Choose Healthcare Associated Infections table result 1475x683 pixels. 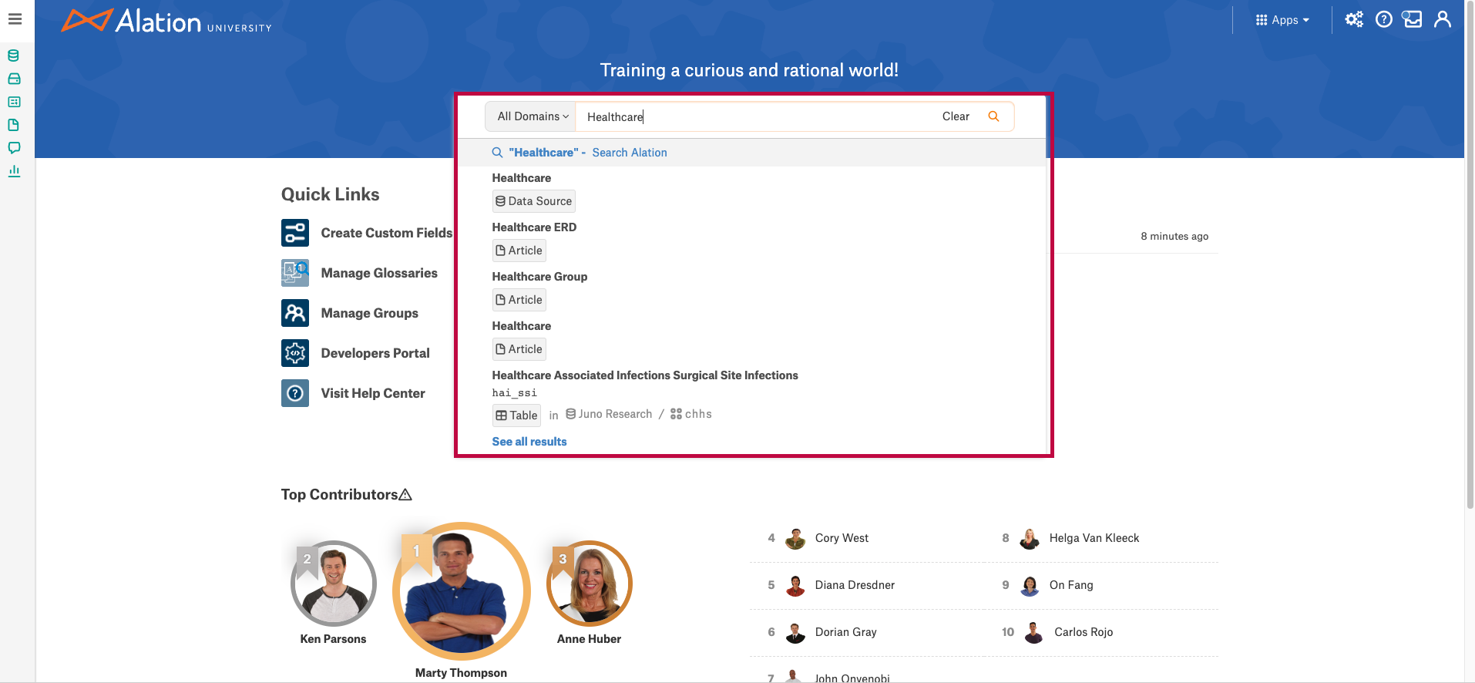(x=645, y=375)
